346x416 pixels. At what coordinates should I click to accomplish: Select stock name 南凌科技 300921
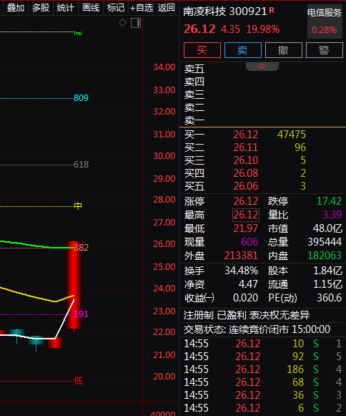(225, 11)
